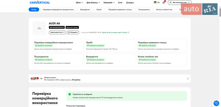Image resolution: width=221 pixels, height=107 pixels.
Task: Click the Джерела даних heading
Action: [50, 77]
